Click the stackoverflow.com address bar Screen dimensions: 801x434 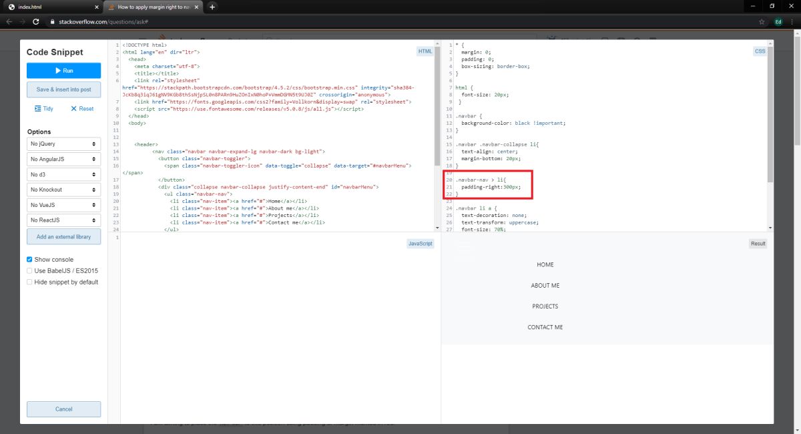click(400, 21)
